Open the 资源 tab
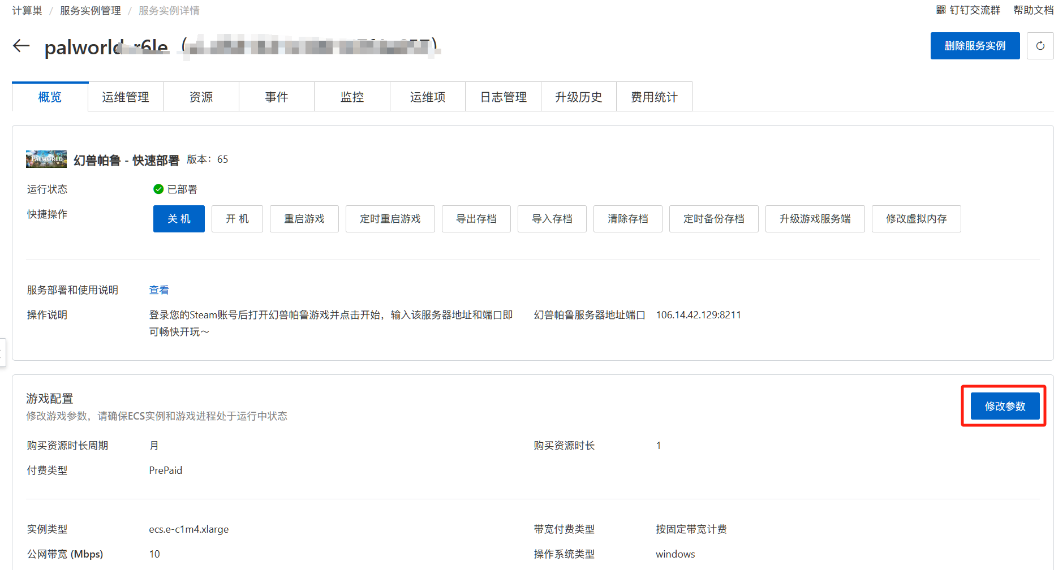The image size is (1054, 570). tap(201, 97)
